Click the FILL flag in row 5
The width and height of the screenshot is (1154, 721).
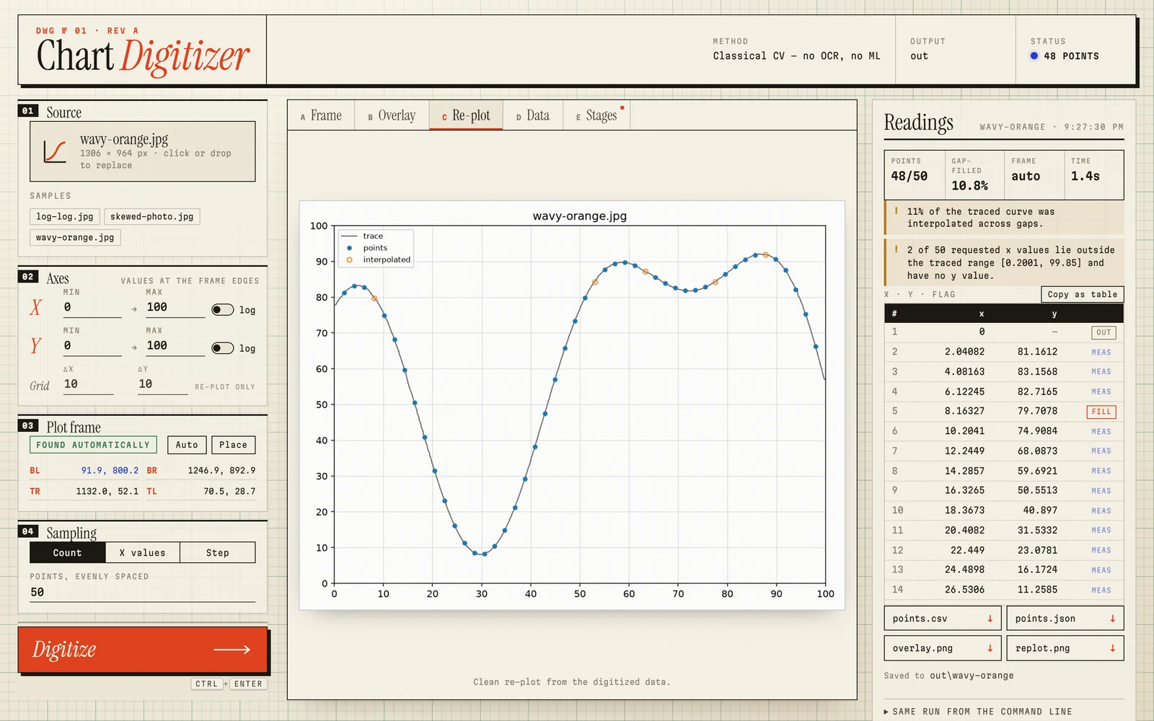(1101, 412)
